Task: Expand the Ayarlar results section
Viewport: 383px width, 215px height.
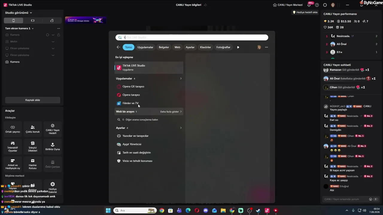Action: (181, 128)
